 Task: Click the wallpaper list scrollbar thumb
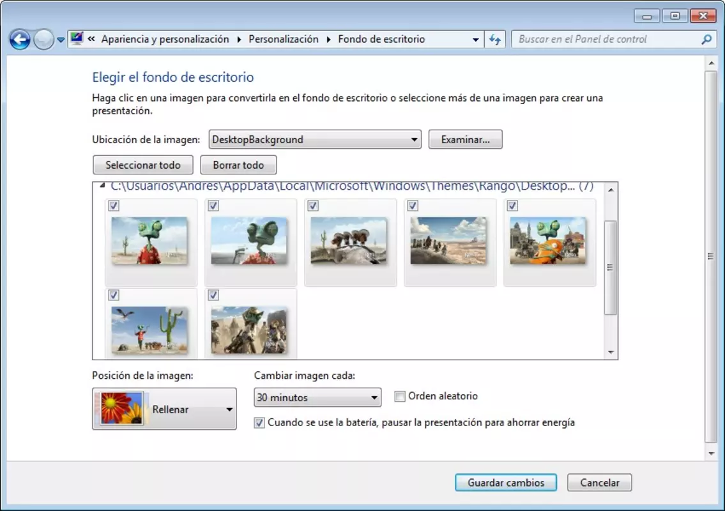[611, 267]
